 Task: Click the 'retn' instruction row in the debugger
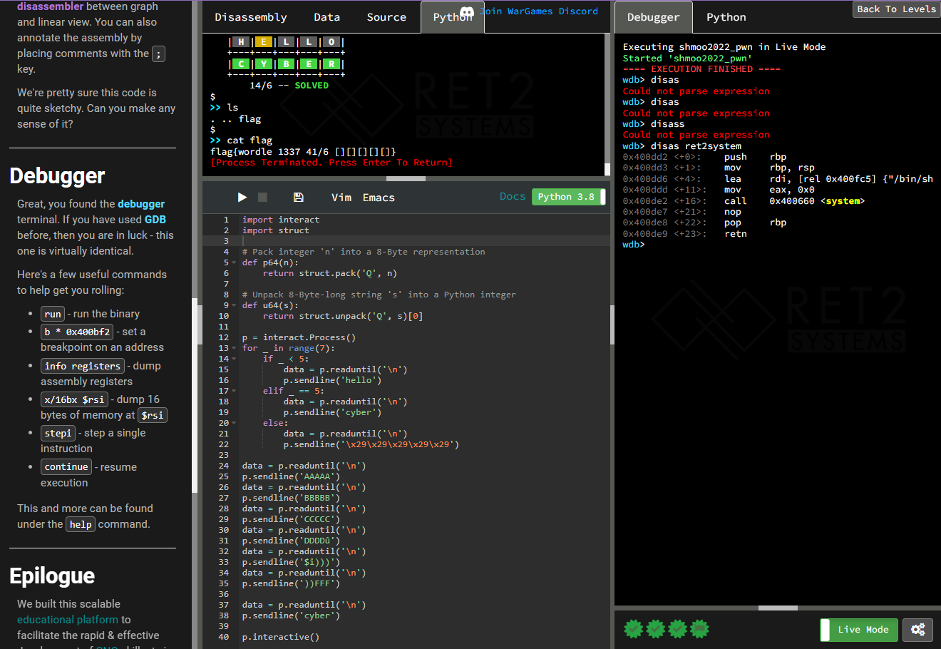coord(684,234)
